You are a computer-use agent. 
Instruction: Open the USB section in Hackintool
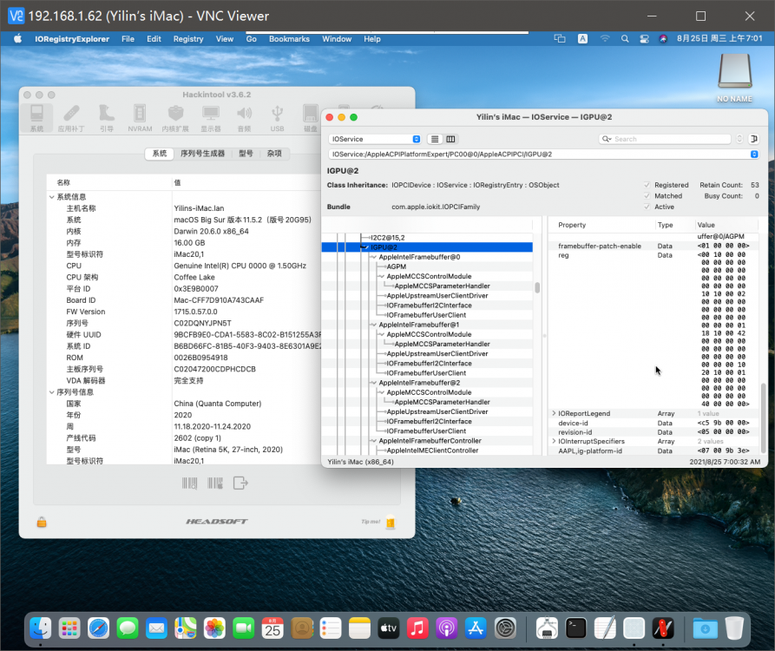point(277,118)
